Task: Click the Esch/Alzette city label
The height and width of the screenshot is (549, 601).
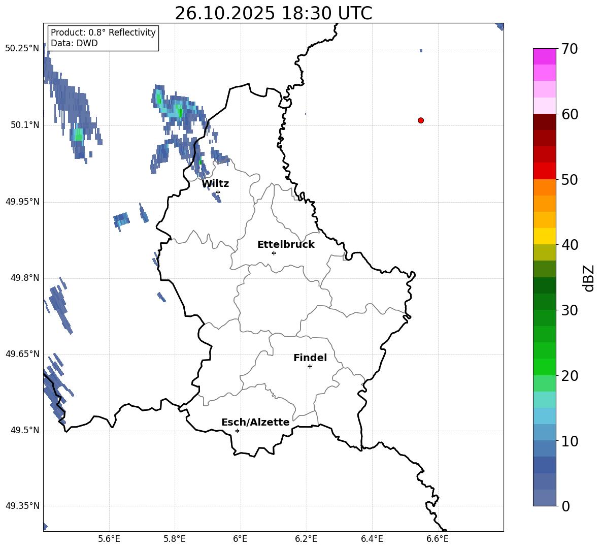Action: (x=255, y=422)
